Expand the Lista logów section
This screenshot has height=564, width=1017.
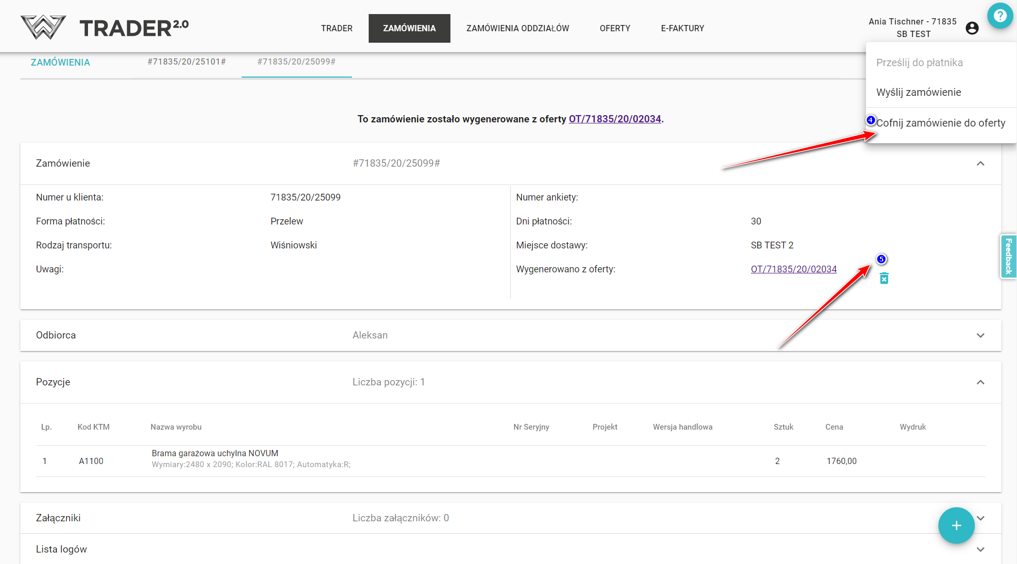click(980, 549)
